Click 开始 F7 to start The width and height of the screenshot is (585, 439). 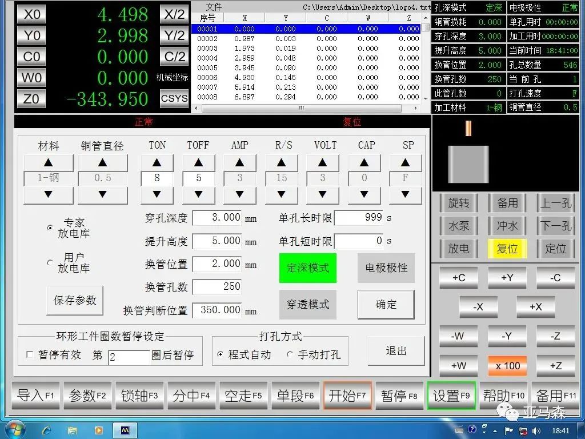(347, 396)
